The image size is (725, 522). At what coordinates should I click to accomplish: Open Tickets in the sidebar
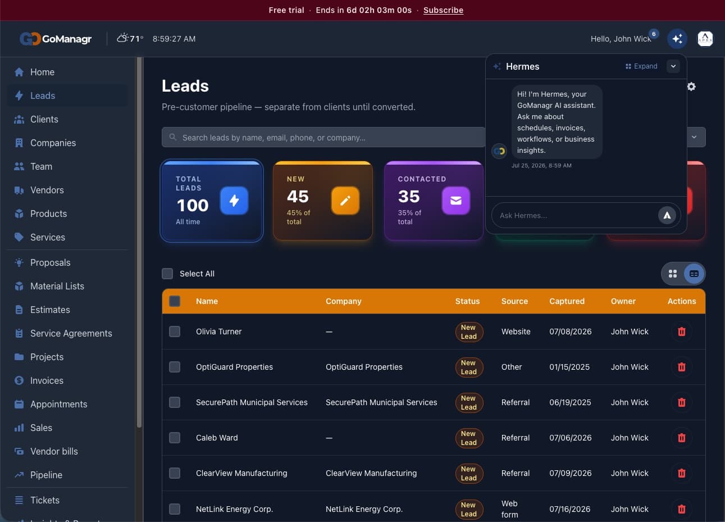pyautogui.click(x=67, y=500)
